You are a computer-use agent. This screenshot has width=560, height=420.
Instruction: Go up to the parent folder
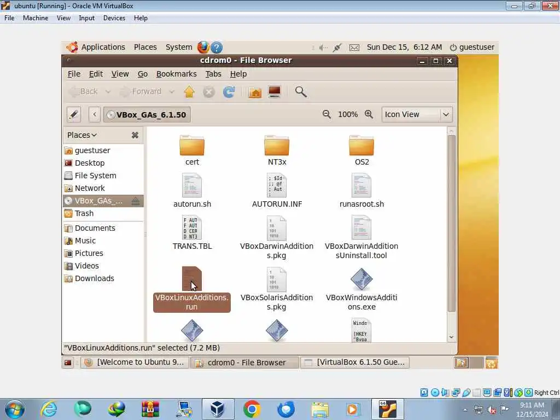coord(189,92)
